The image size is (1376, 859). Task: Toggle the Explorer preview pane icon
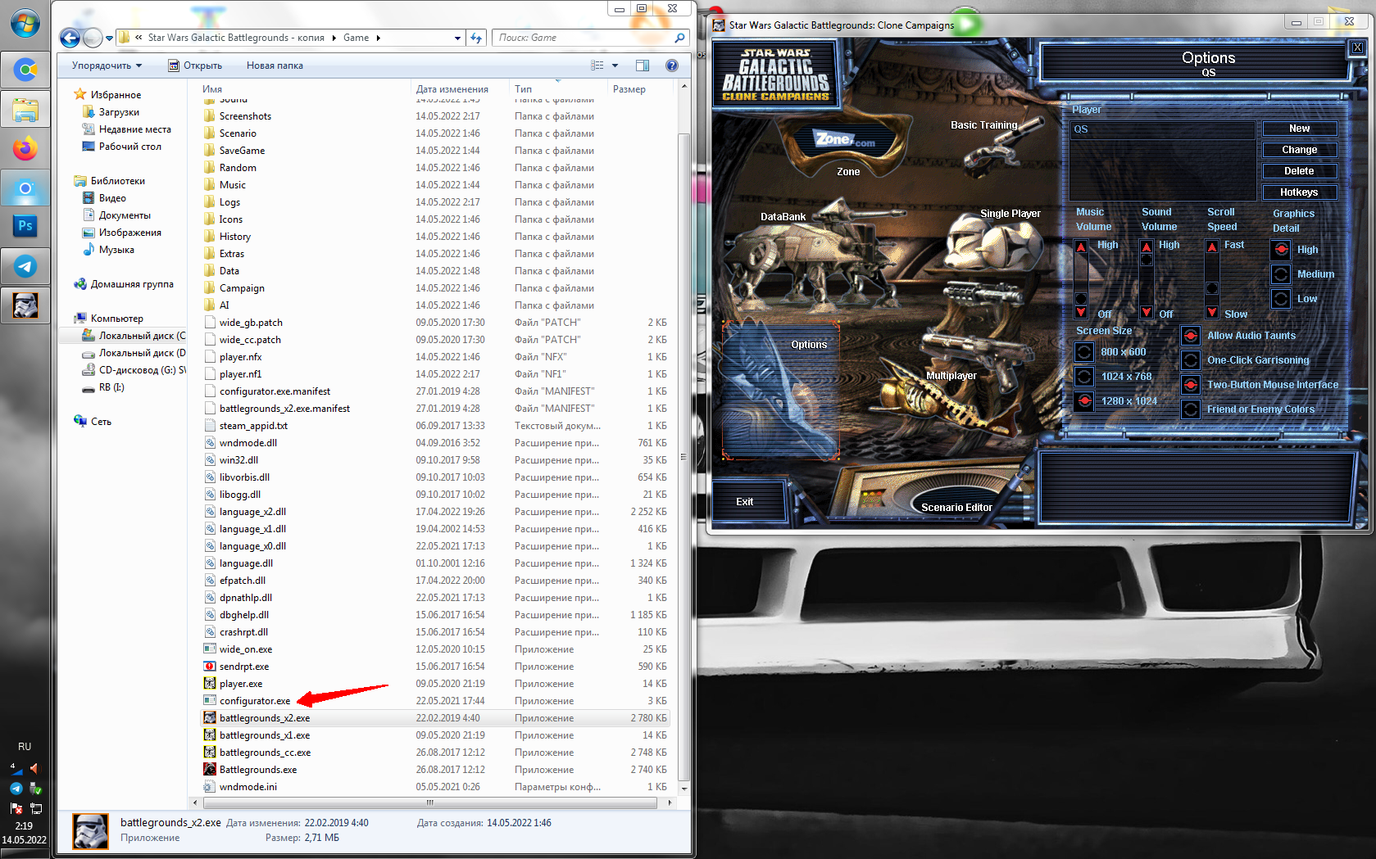coord(643,66)
